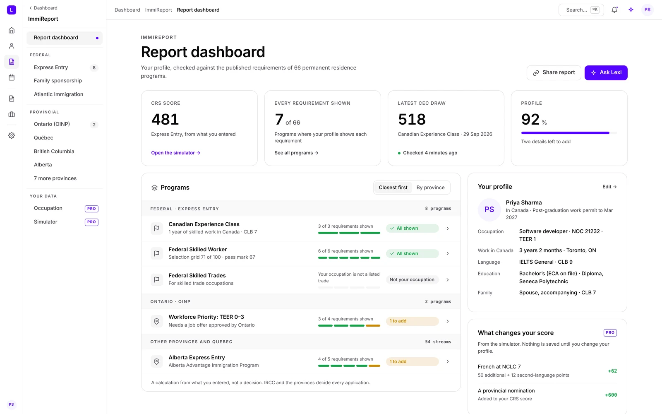Click the sparkle assistant icon in top bar
The height and width of the screenshot is (414, 662).
tap(631, 10)
